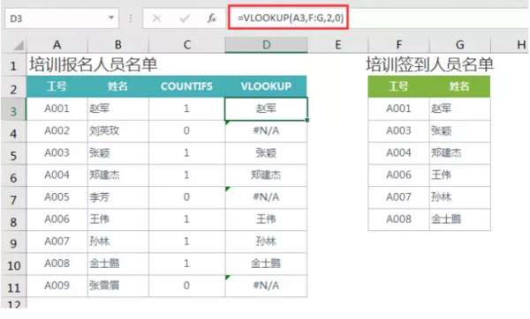Click the Name Box showing D3
The image size is (530, 319).
coord(62,19)
